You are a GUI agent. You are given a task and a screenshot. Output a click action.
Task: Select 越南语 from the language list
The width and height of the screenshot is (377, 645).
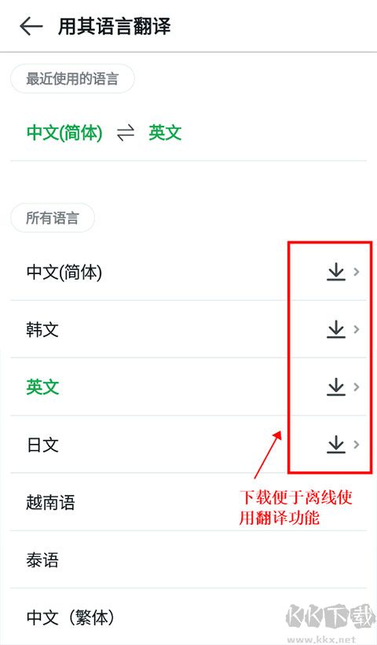point(188,502)
